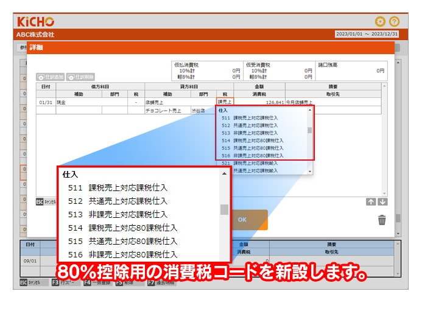
Task: Click ESC キャンセル in the bottom function bar
Action: coord(34,282)
